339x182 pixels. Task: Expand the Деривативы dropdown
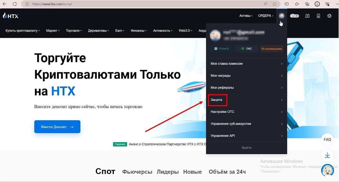tap(98, 30)
